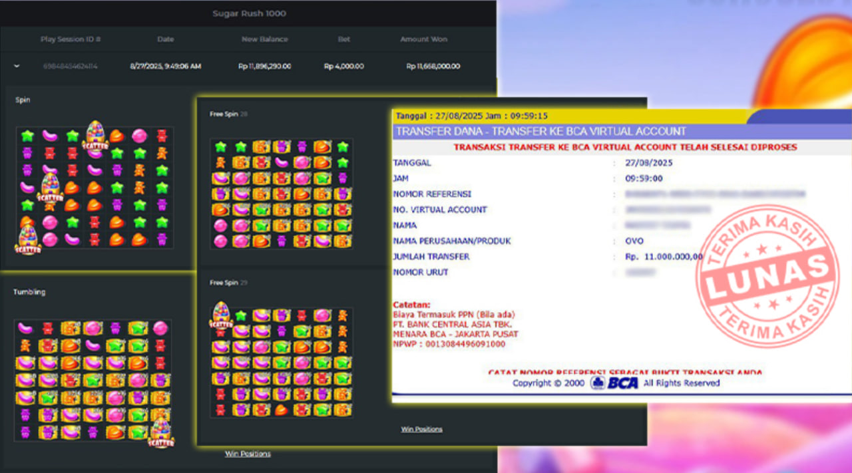Click the product value "OVO"

[635, 241]
